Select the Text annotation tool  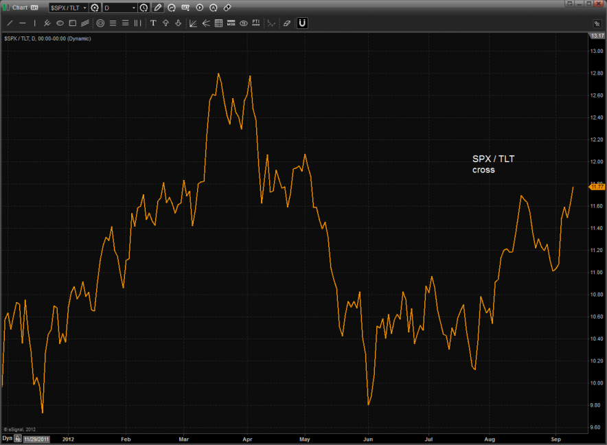(153, 23)
